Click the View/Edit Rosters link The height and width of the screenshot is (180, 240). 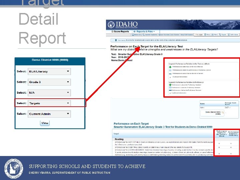pos(187,35)
